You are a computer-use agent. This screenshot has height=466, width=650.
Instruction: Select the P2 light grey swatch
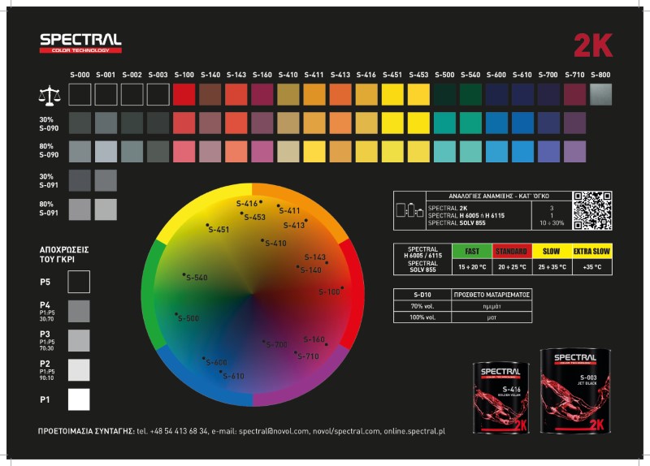tap(79, 370)
